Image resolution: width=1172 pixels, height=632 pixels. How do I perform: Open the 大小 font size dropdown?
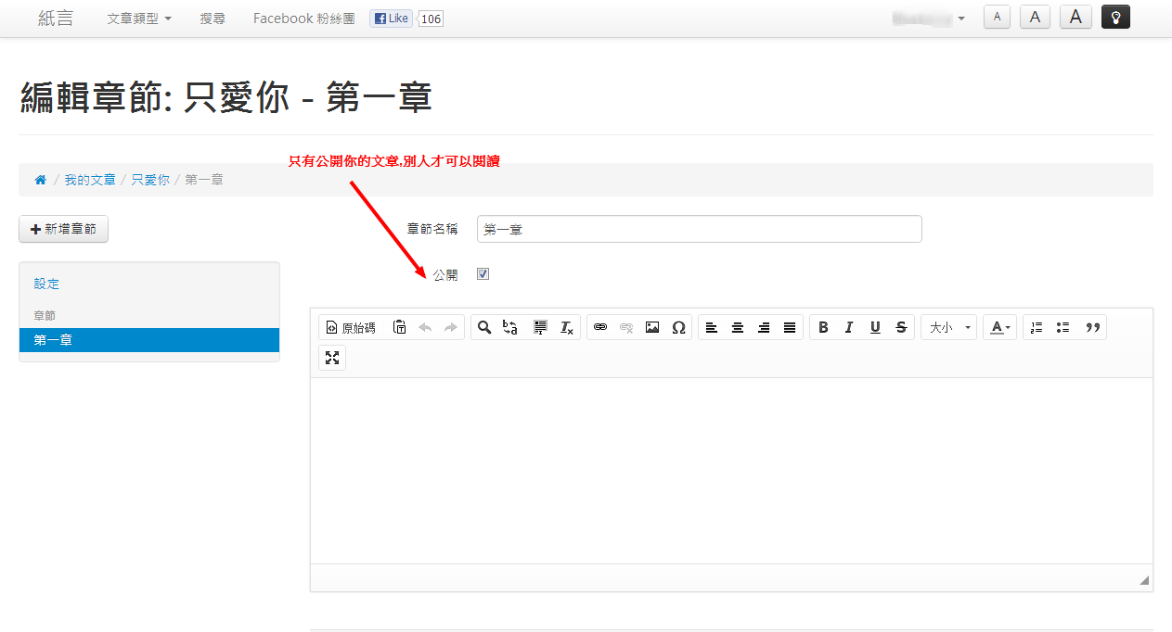(x=948, y=327)
